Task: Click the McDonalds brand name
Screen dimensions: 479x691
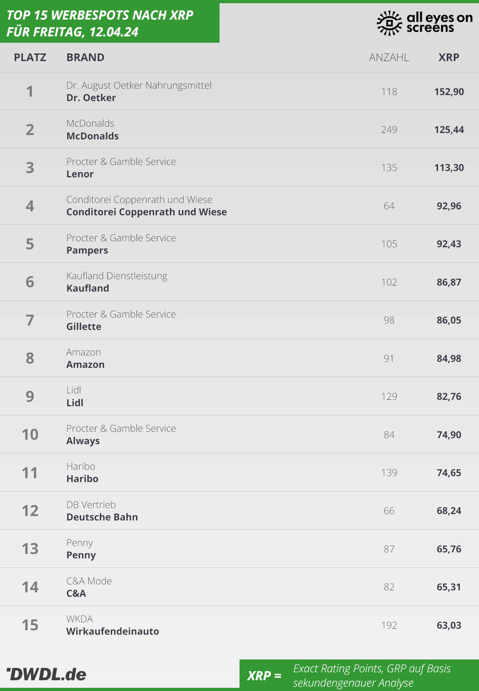Action: 93,136
